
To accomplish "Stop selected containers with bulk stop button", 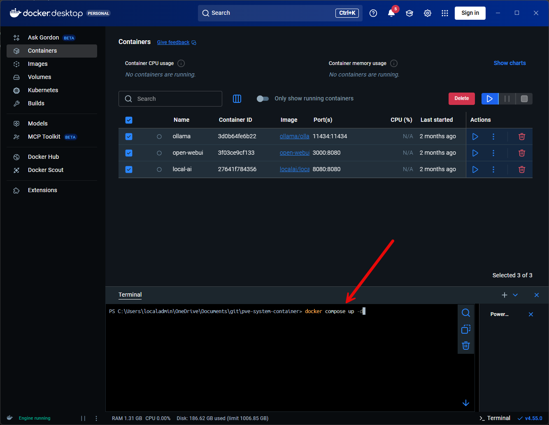I will [x=524, y=99].
